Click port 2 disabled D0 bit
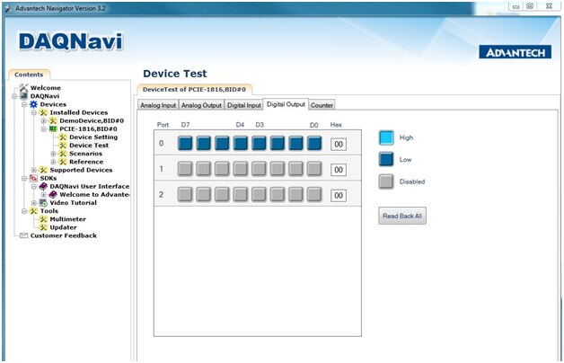The image size is (564, 363). [x=314, y=194]
